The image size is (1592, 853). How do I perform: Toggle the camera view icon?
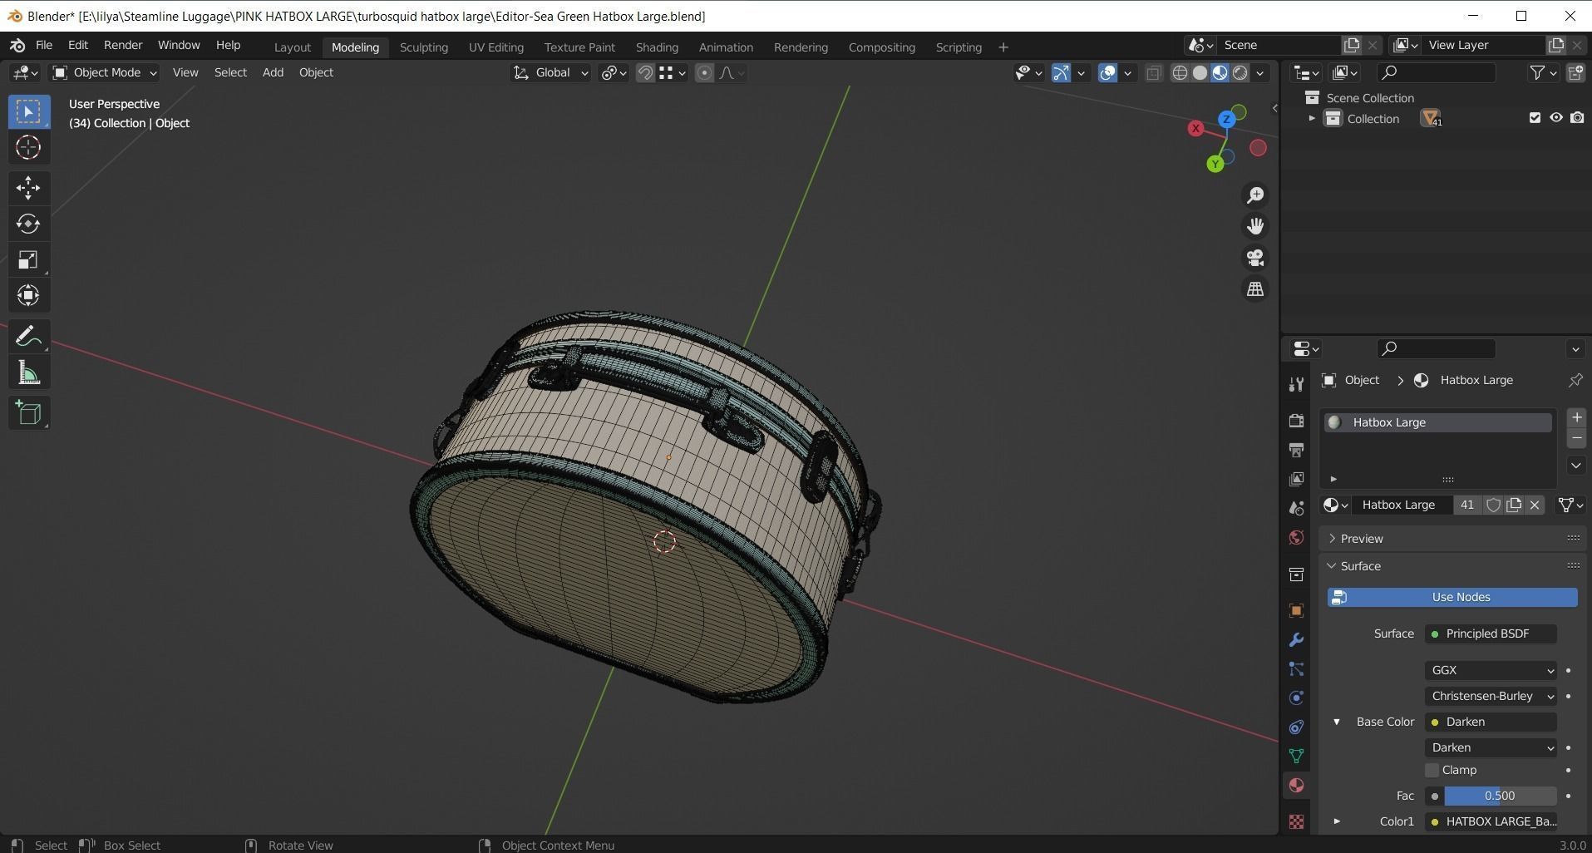click(x=1255, y=258)
